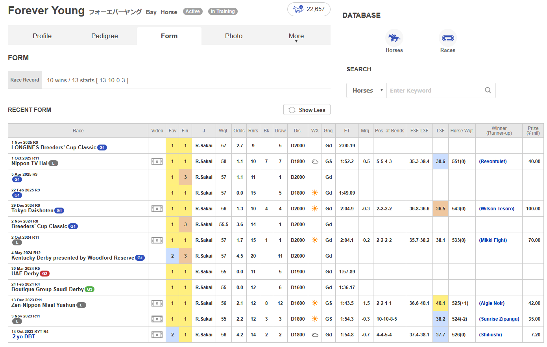Play the Zen-Nippon Nisai Yushun race video
This screenshot has width=547, height=347.
(157, 303)
